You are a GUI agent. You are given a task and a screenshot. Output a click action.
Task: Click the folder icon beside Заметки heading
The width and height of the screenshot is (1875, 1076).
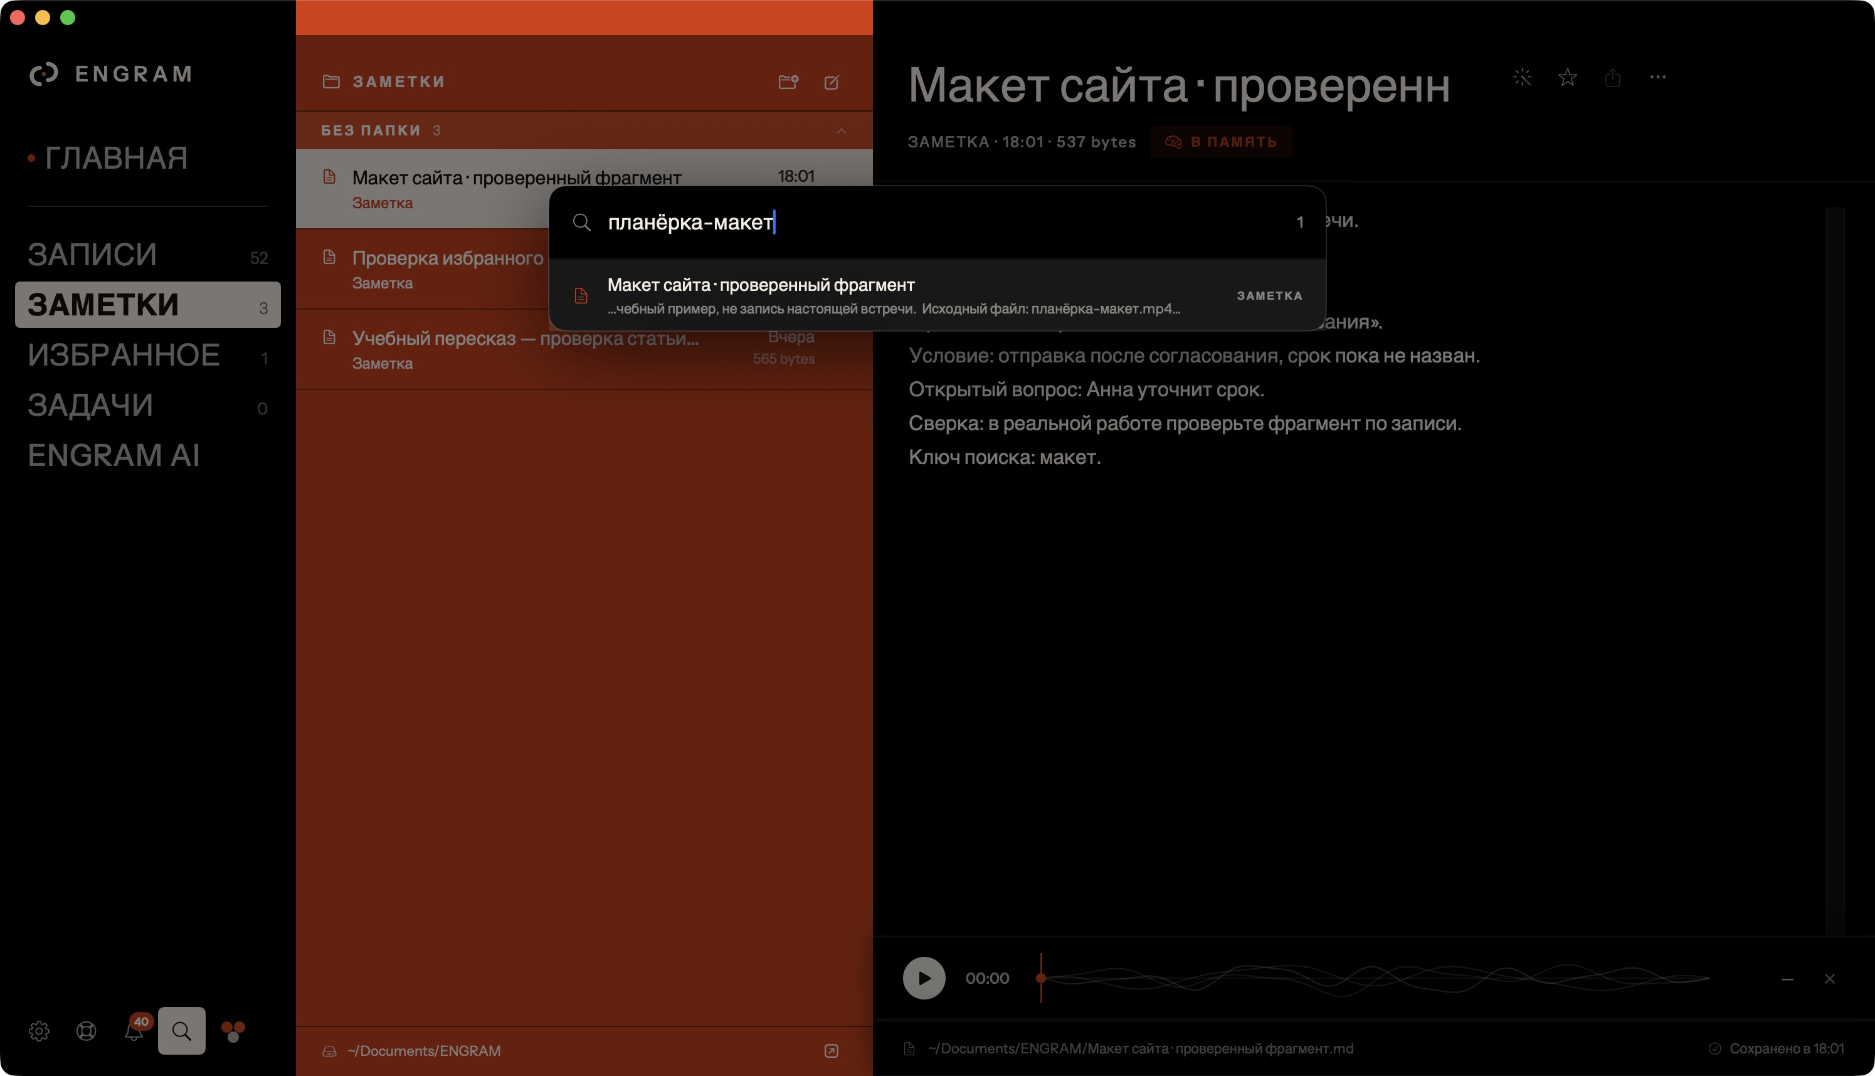[331, 82]
